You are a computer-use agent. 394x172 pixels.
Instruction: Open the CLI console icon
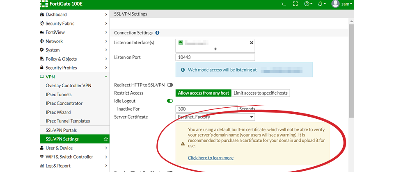coord(284,4)
